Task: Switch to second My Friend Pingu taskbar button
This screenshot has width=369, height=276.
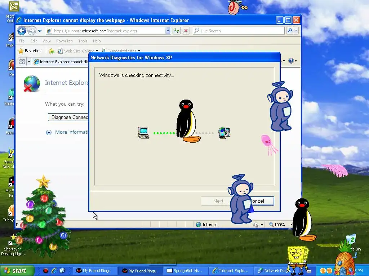Action: 140,271
